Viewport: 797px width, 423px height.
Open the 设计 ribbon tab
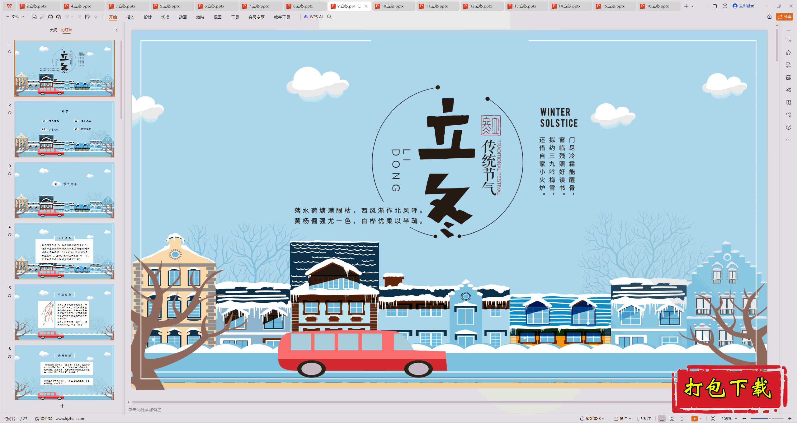(x=148, y=17)
